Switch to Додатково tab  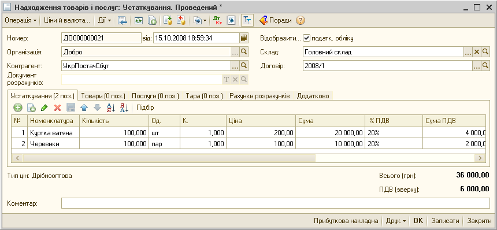(x=313, y=96)
